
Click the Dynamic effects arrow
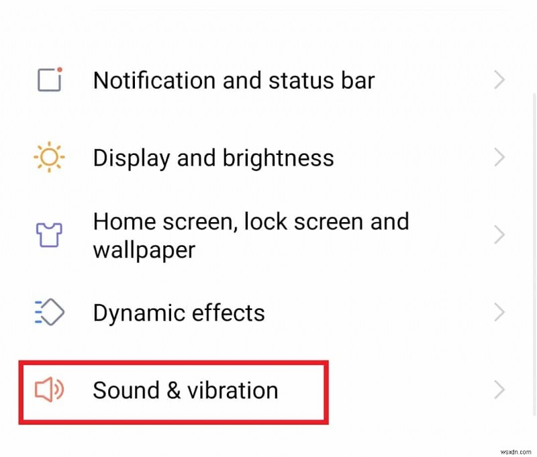(499, 312)
